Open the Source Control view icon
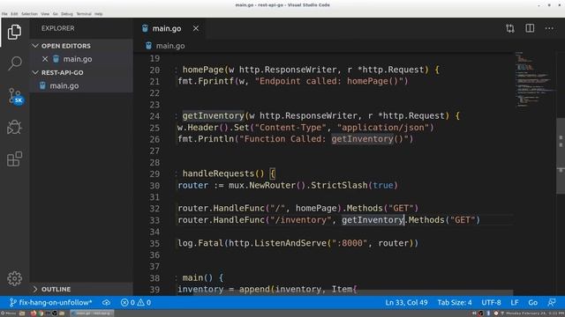This screenshot has height=317, width=565. pyautogui.click(x=15, y=96)
